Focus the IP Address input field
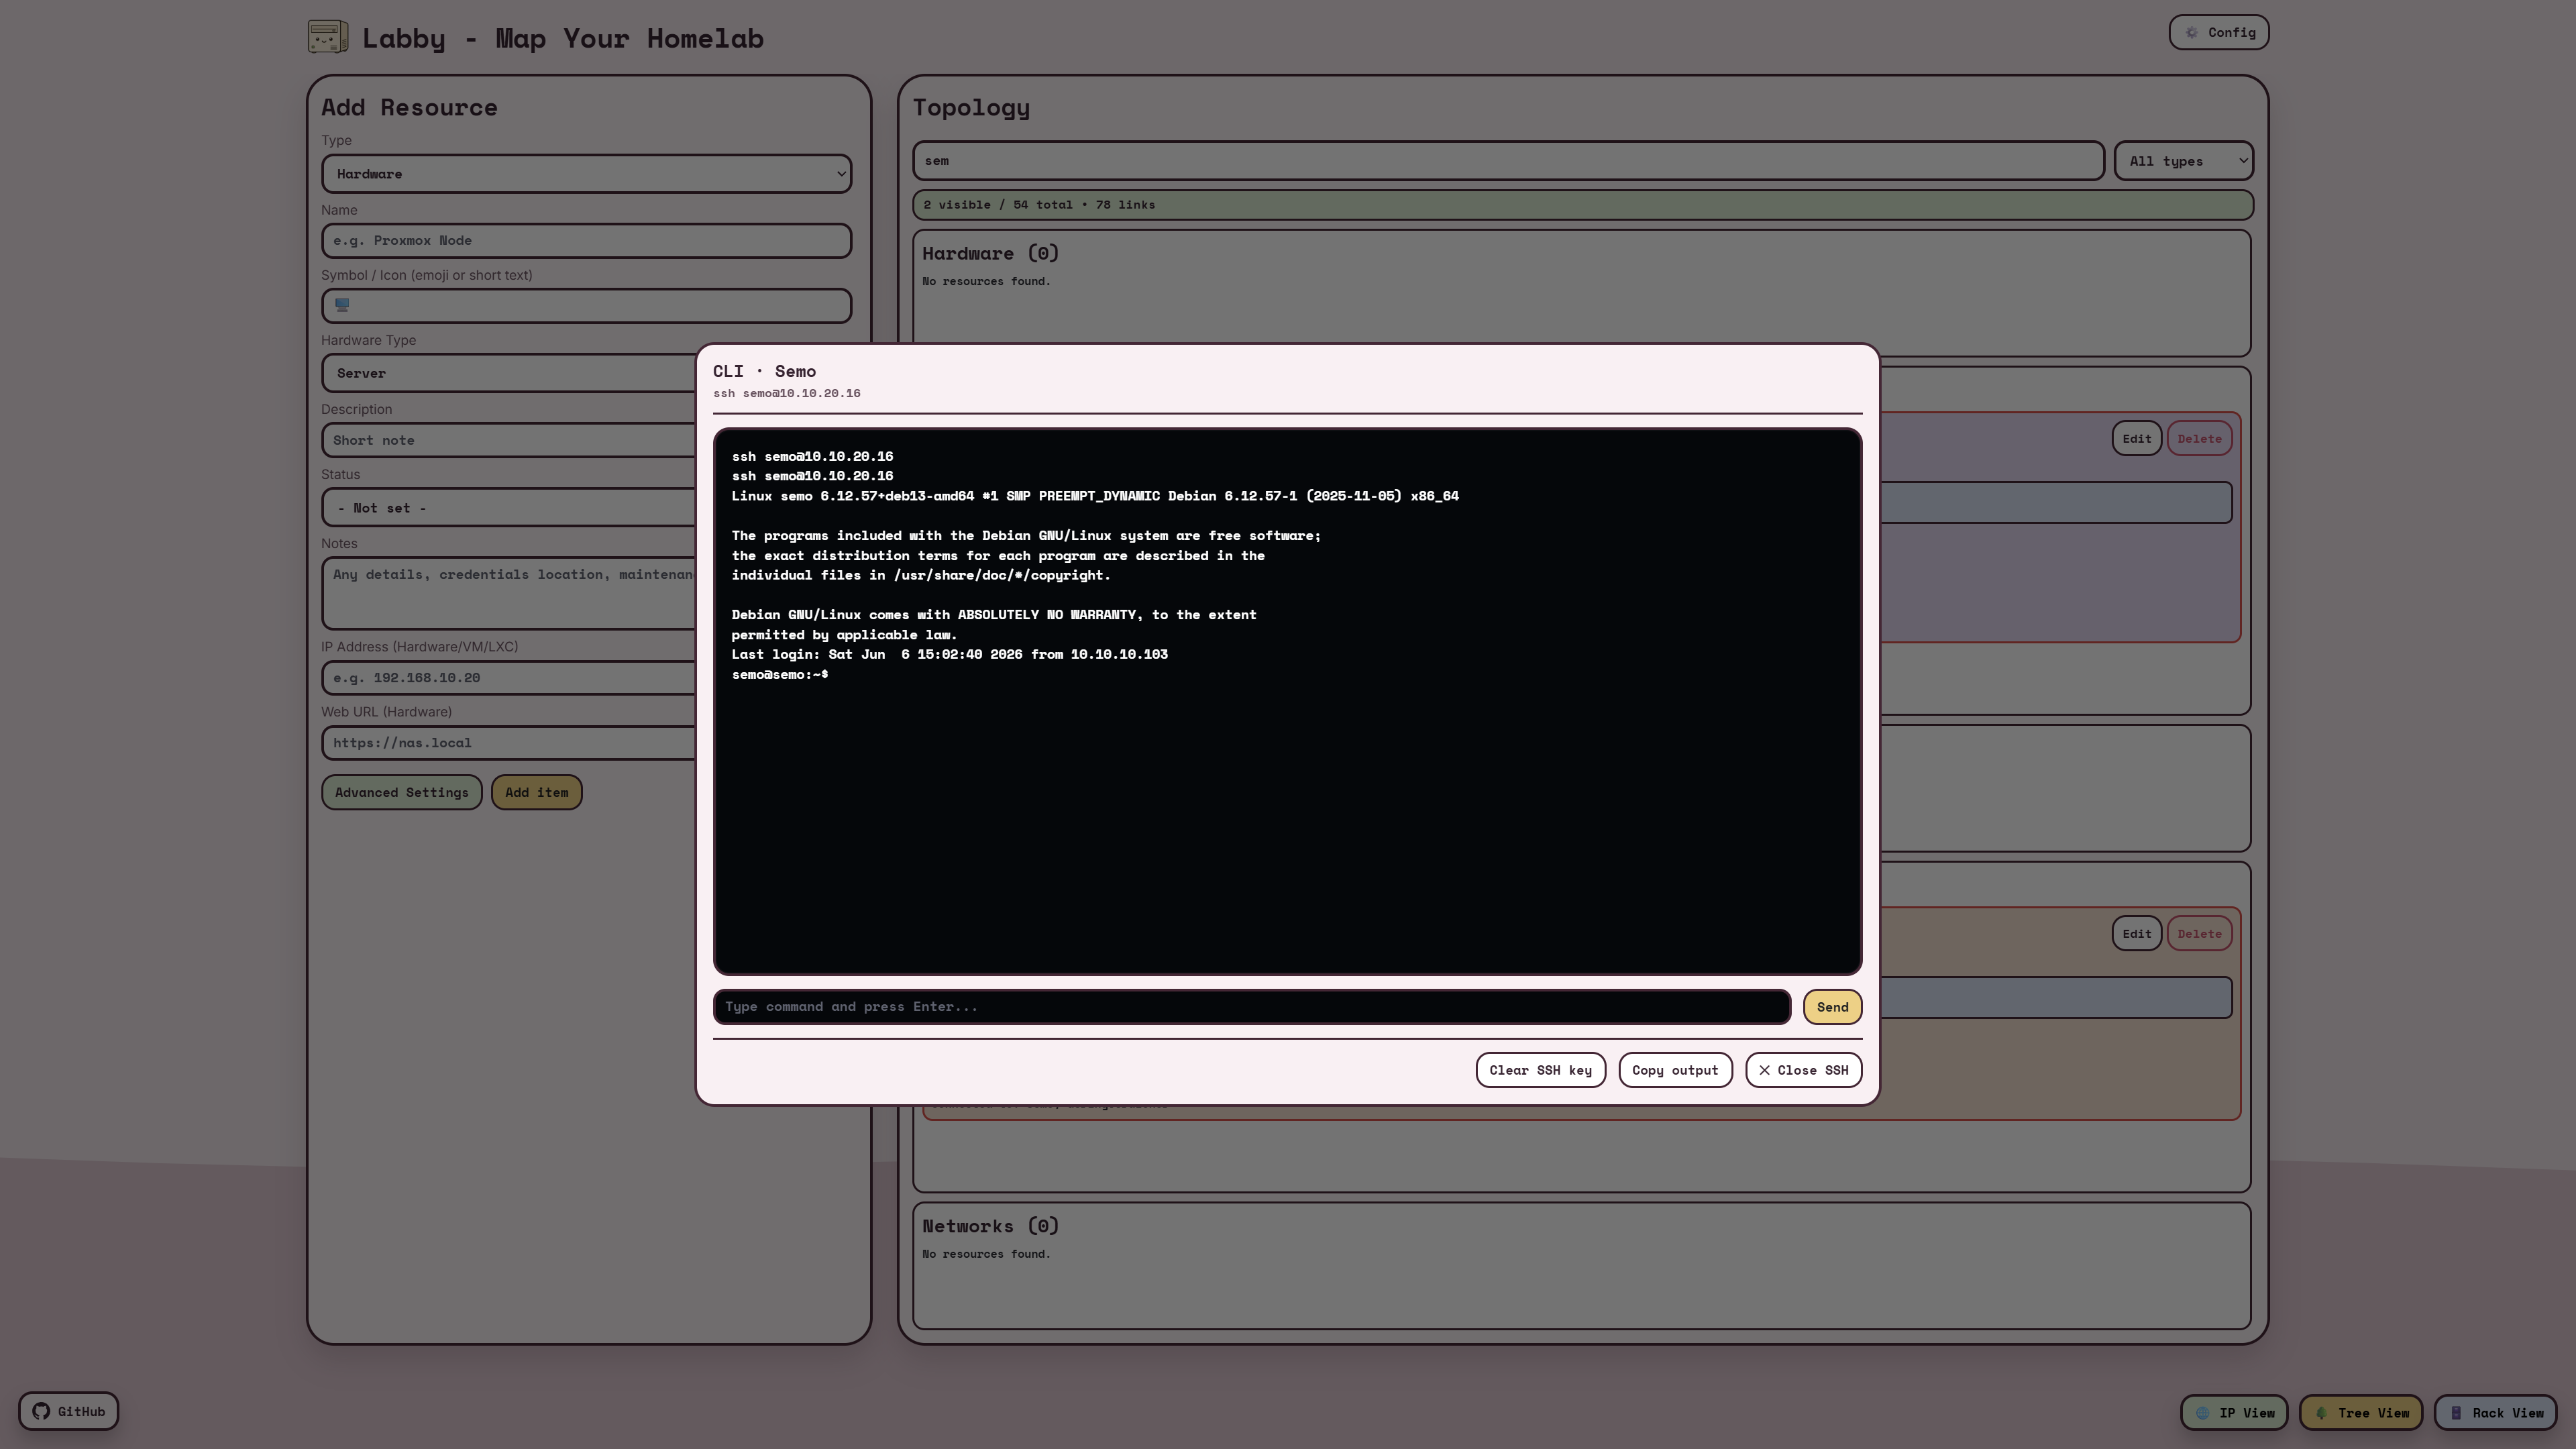Screen dimensions: 2576x1449 pyautogui.click(x=509, y=677)
